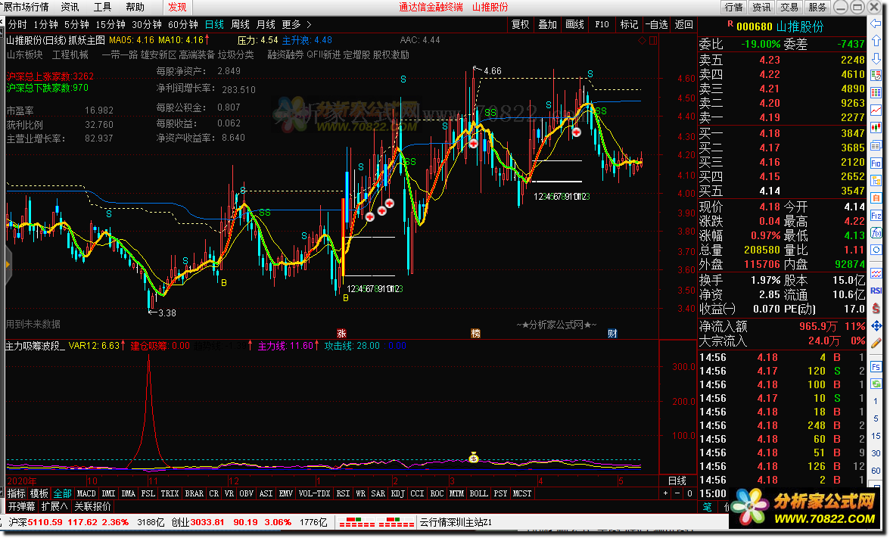The image size is (890, 538).
Task: Click the FS sidebar icon
Action: click(x=876, y=366)
